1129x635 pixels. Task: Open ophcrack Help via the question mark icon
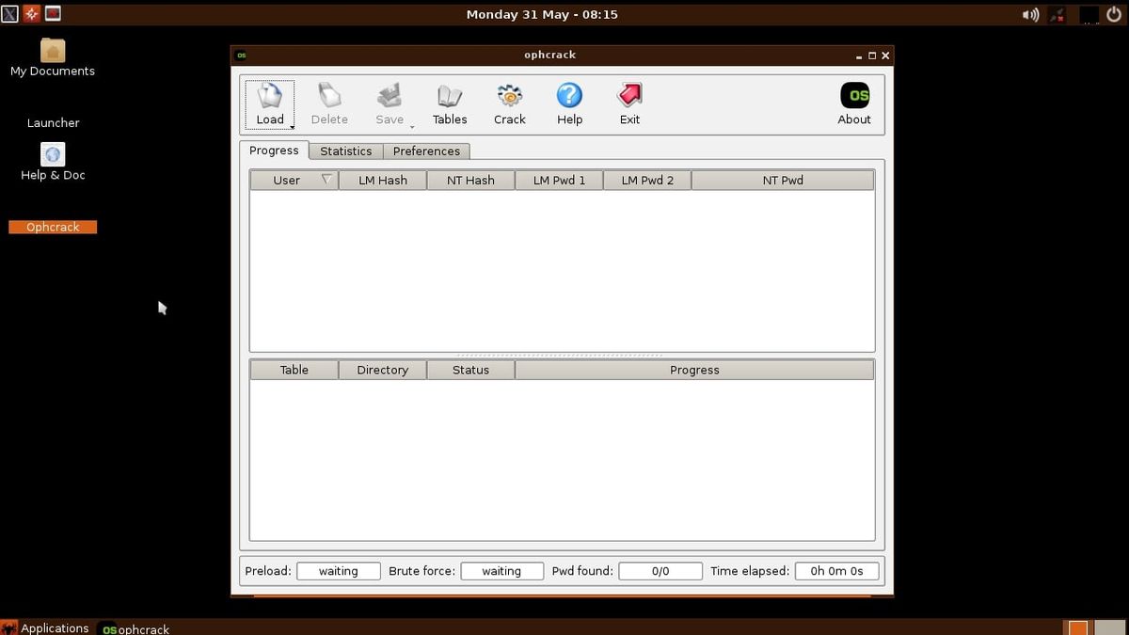(569, 99)
